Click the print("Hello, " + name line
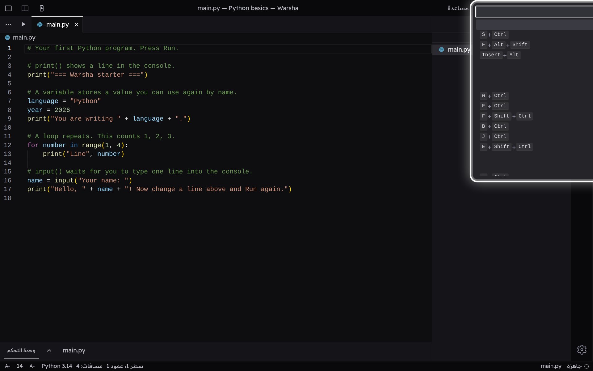The image size is (593, 371). coord(159,189)
